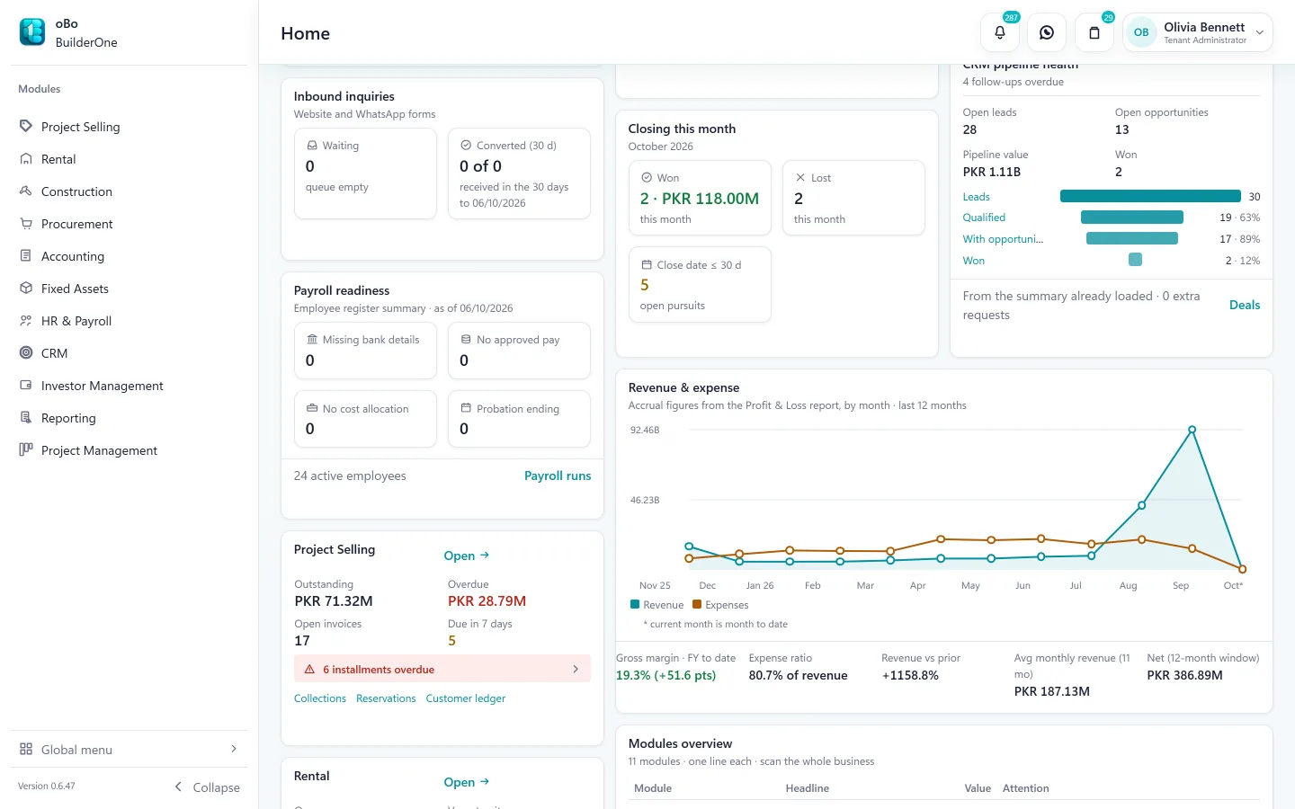Click the Converted checkmark icon
The height and width of the screenshot is (809, 1295).
[x=466, y=146]
